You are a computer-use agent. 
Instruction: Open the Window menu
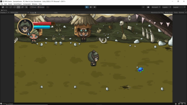click(x=34, y=4)
